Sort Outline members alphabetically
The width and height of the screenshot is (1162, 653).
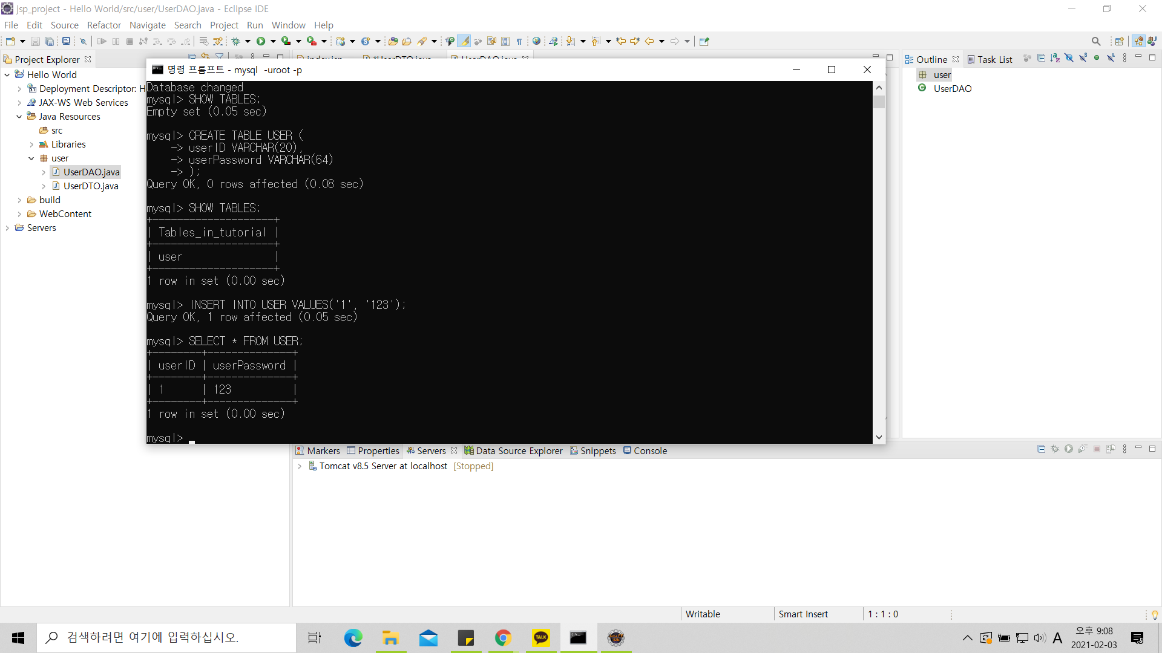(x=1055, y=58)
